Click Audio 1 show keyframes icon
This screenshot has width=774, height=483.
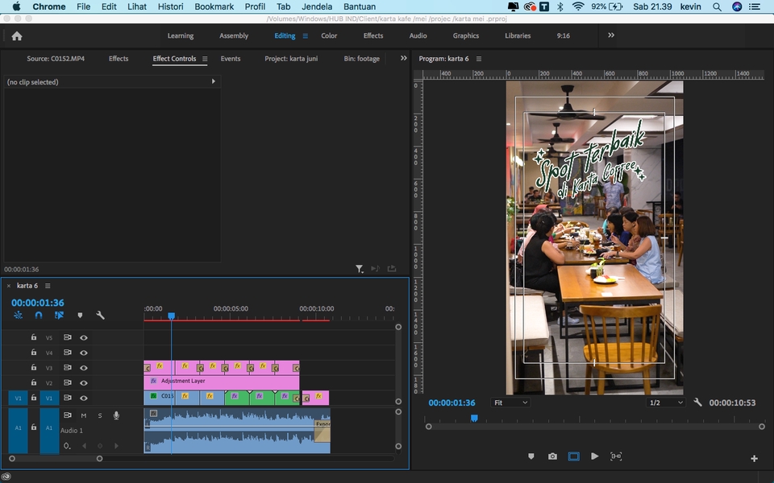[x=67, y=446]
